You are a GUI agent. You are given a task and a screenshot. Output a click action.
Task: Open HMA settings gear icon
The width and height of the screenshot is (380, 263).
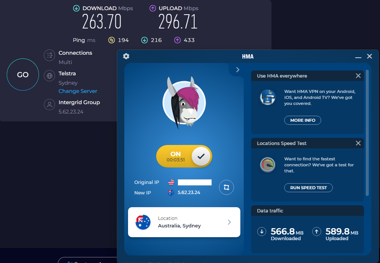click(126, 56)
